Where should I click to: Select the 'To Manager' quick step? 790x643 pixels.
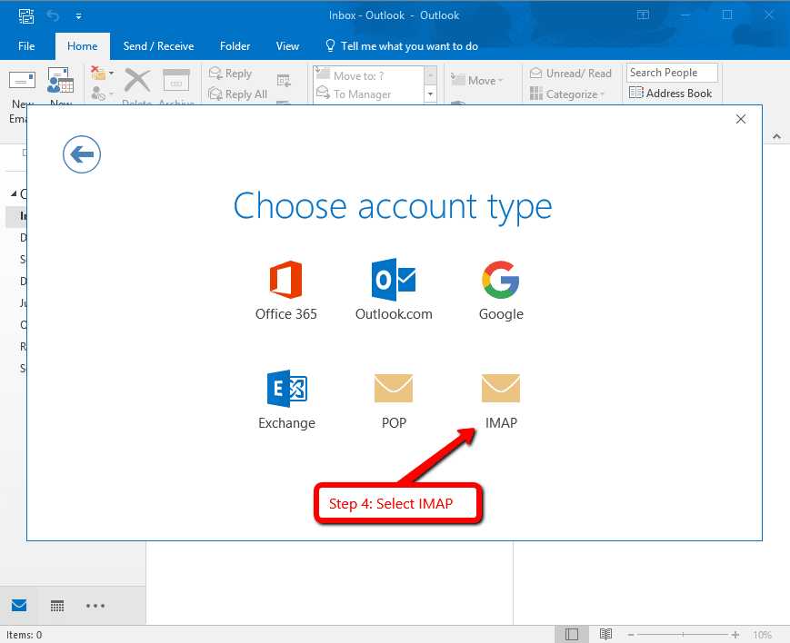pos(368,94)
